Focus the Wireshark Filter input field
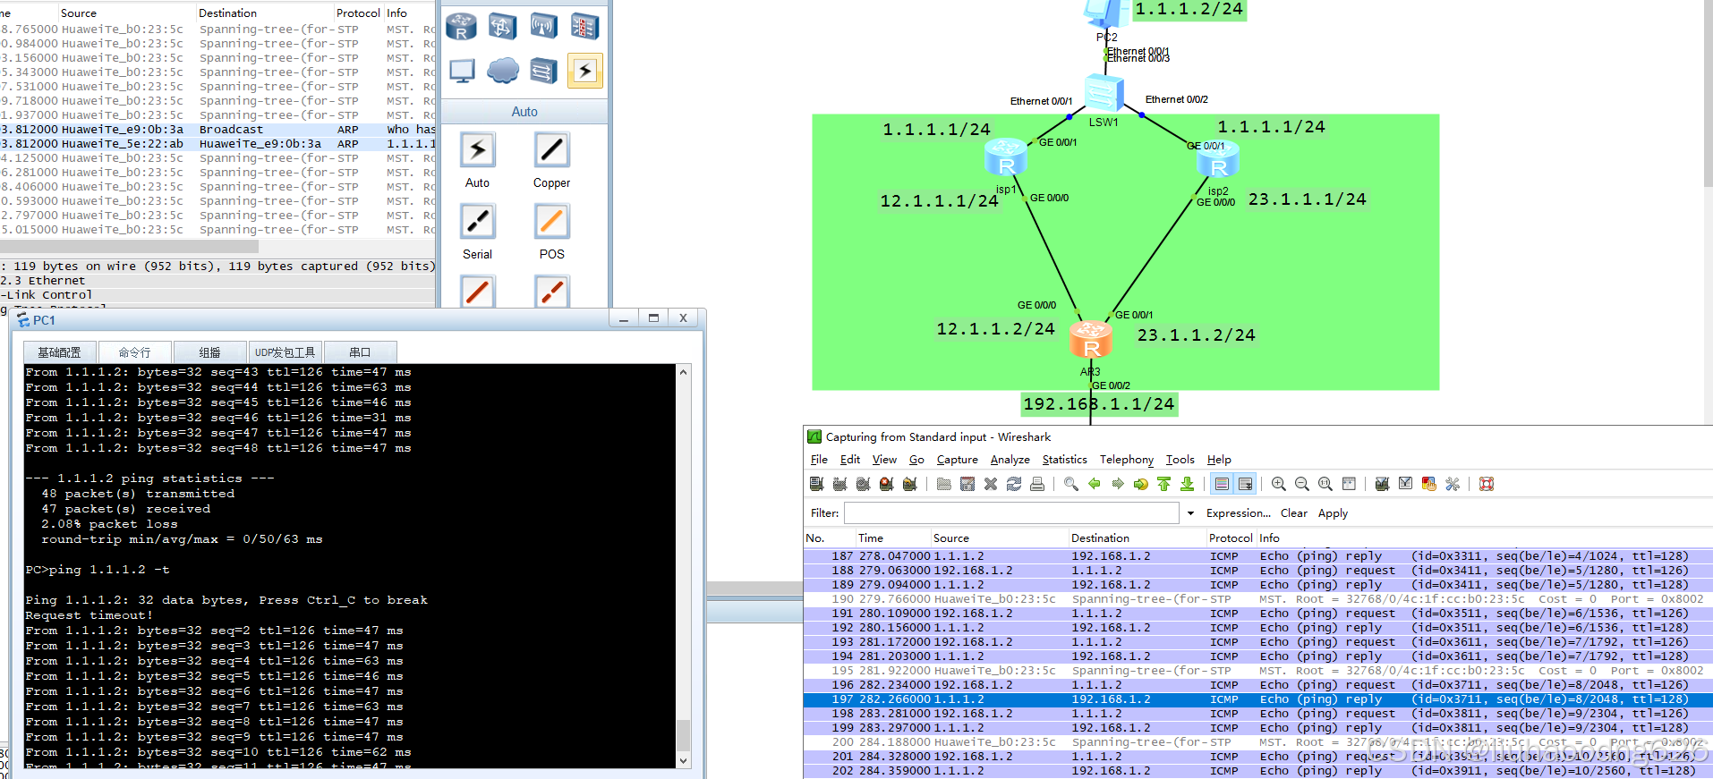The image size is (1713, 779). click(x=1011, y=513)
